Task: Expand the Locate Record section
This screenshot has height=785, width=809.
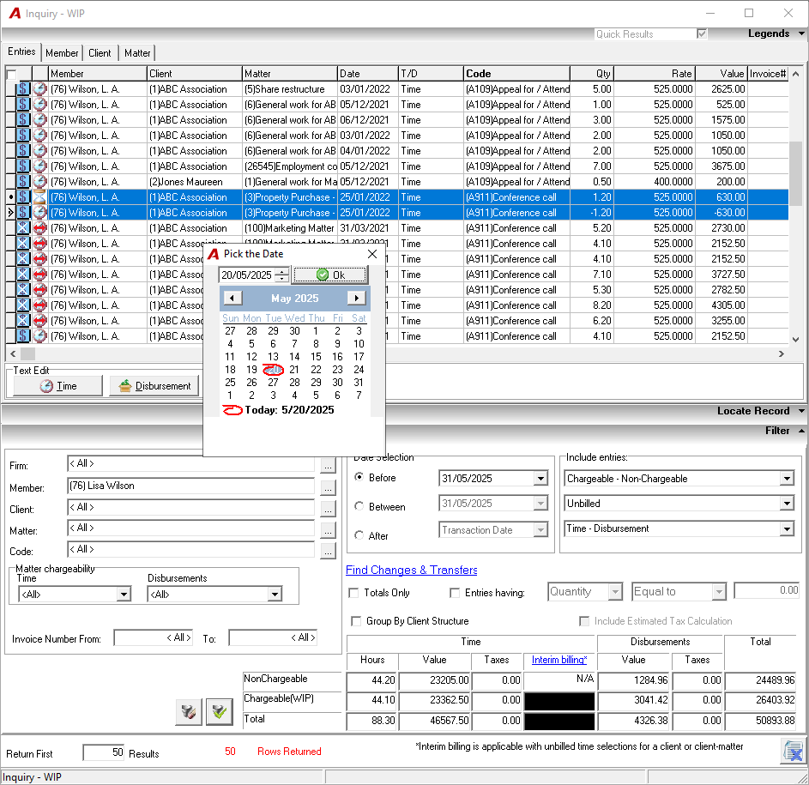Action: (x=802, y=411)
